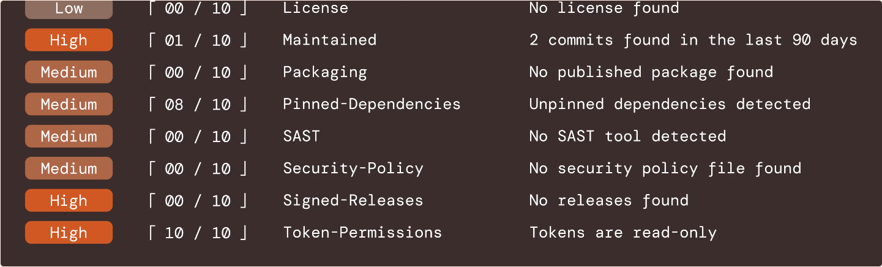Open the Signed-Releases check name
The height and width of the screenshot is (267, 882).
click(353, 200)
